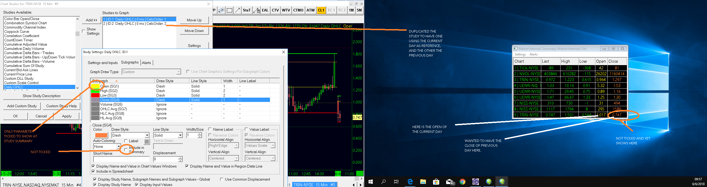
Task: Toggle Display Name and Value in Chart Values Windows
Action: (x=93, y=166)
